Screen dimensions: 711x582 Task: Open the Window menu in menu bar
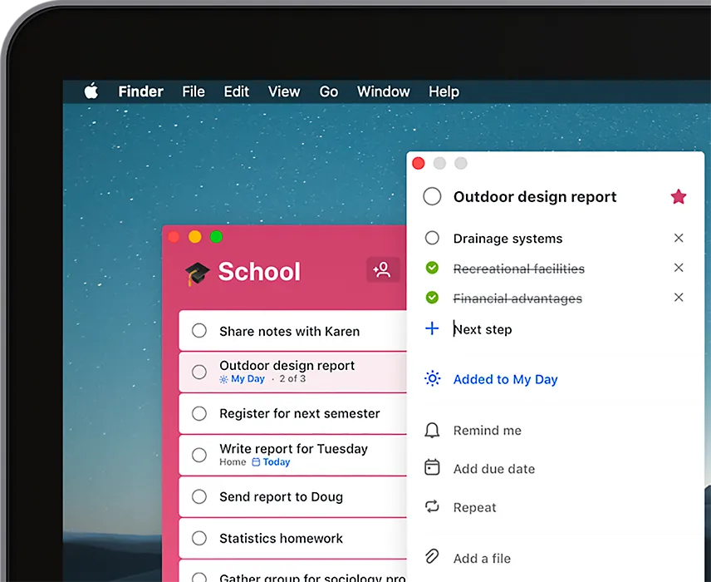[x=383, y=91]
